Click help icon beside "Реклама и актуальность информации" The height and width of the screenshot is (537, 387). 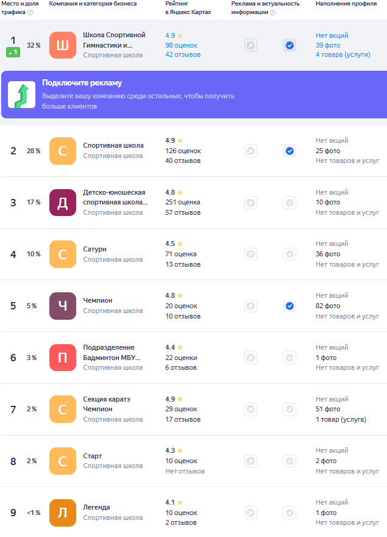(272, 12)
